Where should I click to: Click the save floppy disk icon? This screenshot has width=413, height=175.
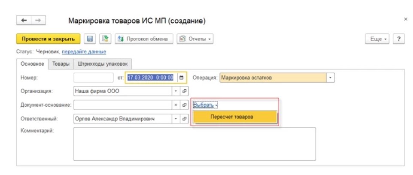tap(90, 39)
